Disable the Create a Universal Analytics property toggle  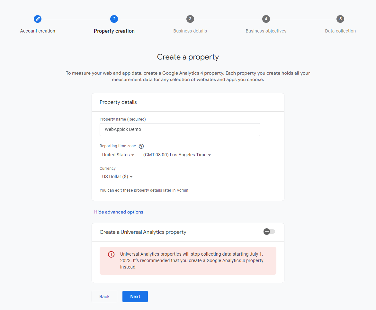(269, 232)
